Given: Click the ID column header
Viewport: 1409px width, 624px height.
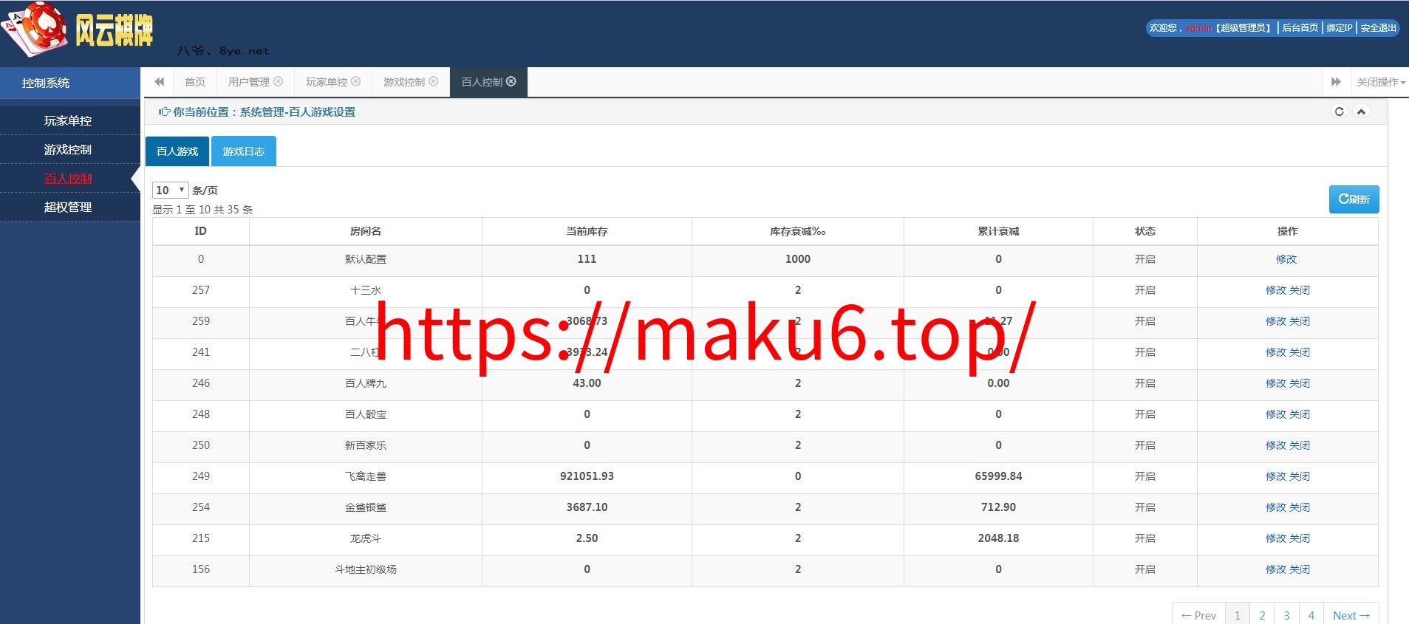Looking at the screenshot, I should (200, 231).
